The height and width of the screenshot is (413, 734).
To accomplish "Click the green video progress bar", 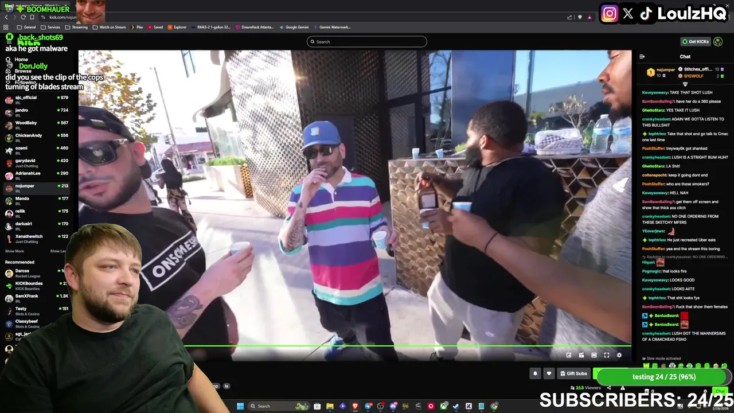I will click(x=354, y=346).
